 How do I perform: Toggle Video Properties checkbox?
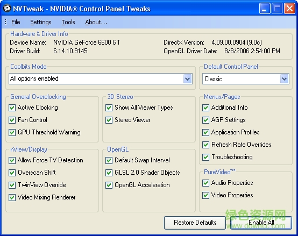(x=205, y=195)
